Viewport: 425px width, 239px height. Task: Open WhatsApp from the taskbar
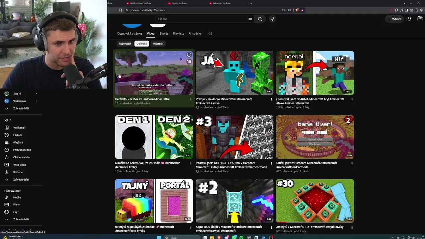pyautogui.click(x=234, y=237)
